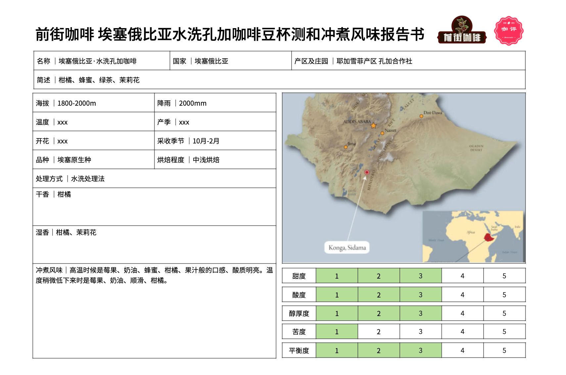Select balance 平衡度 score cell 5
Screen dimensions: 566x375
point(504,350)
